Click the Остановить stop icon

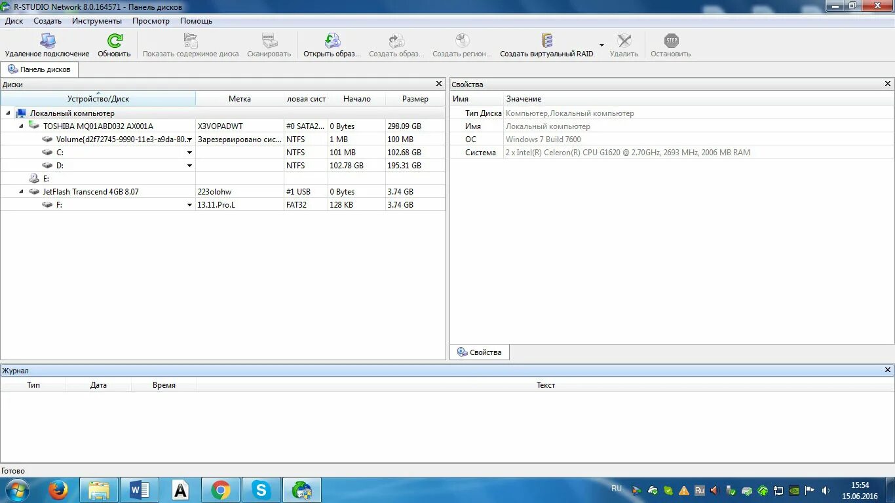click(671, 41)
